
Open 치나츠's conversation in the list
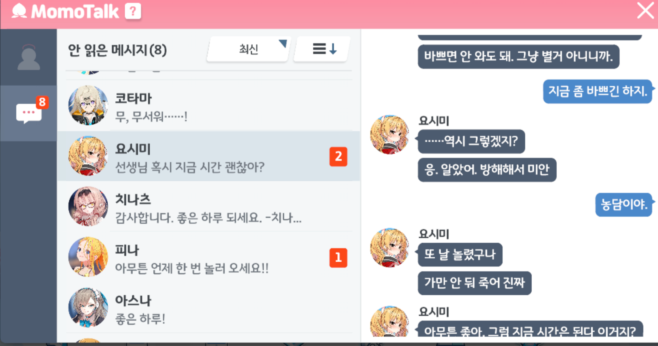209,207
